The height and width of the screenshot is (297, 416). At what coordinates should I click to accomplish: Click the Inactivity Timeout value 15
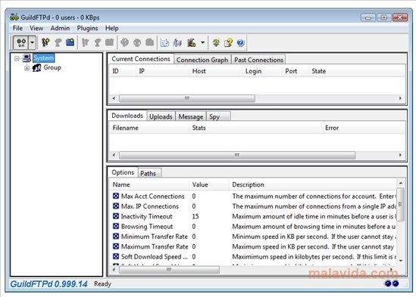coord(195,216)
